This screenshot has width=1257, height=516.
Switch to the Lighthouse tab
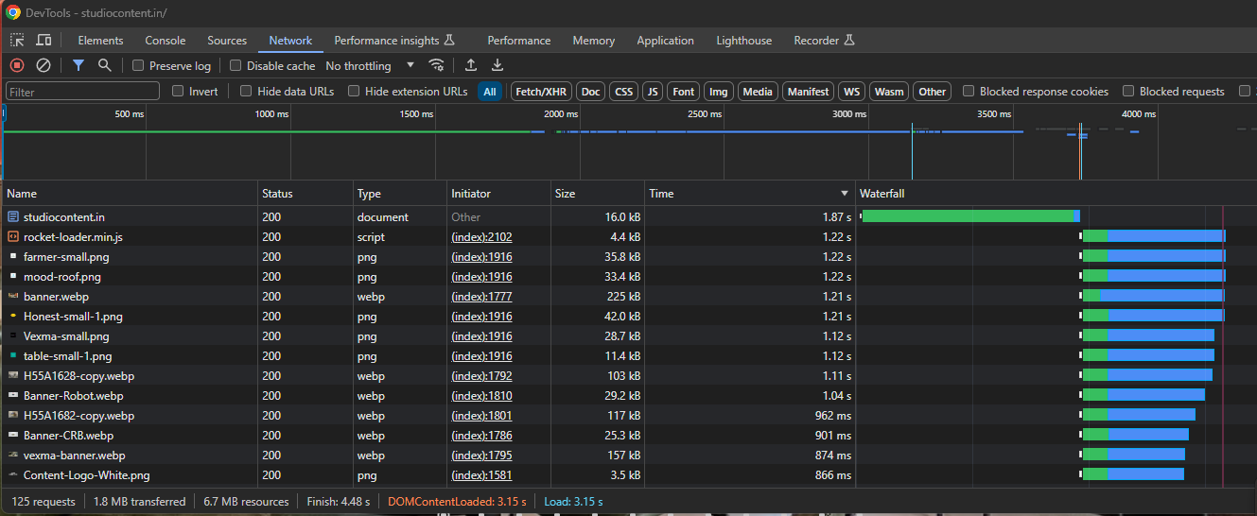click(x=743, y=41)
